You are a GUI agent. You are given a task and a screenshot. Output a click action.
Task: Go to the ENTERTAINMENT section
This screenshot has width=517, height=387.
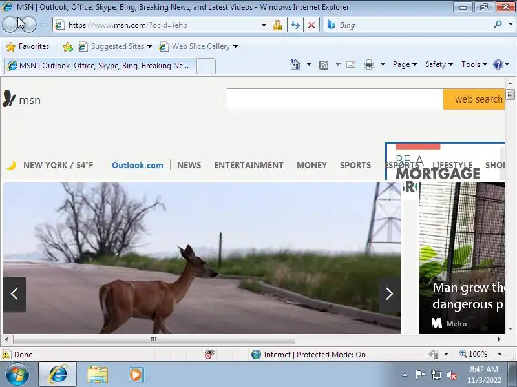(x=249, y=165)
